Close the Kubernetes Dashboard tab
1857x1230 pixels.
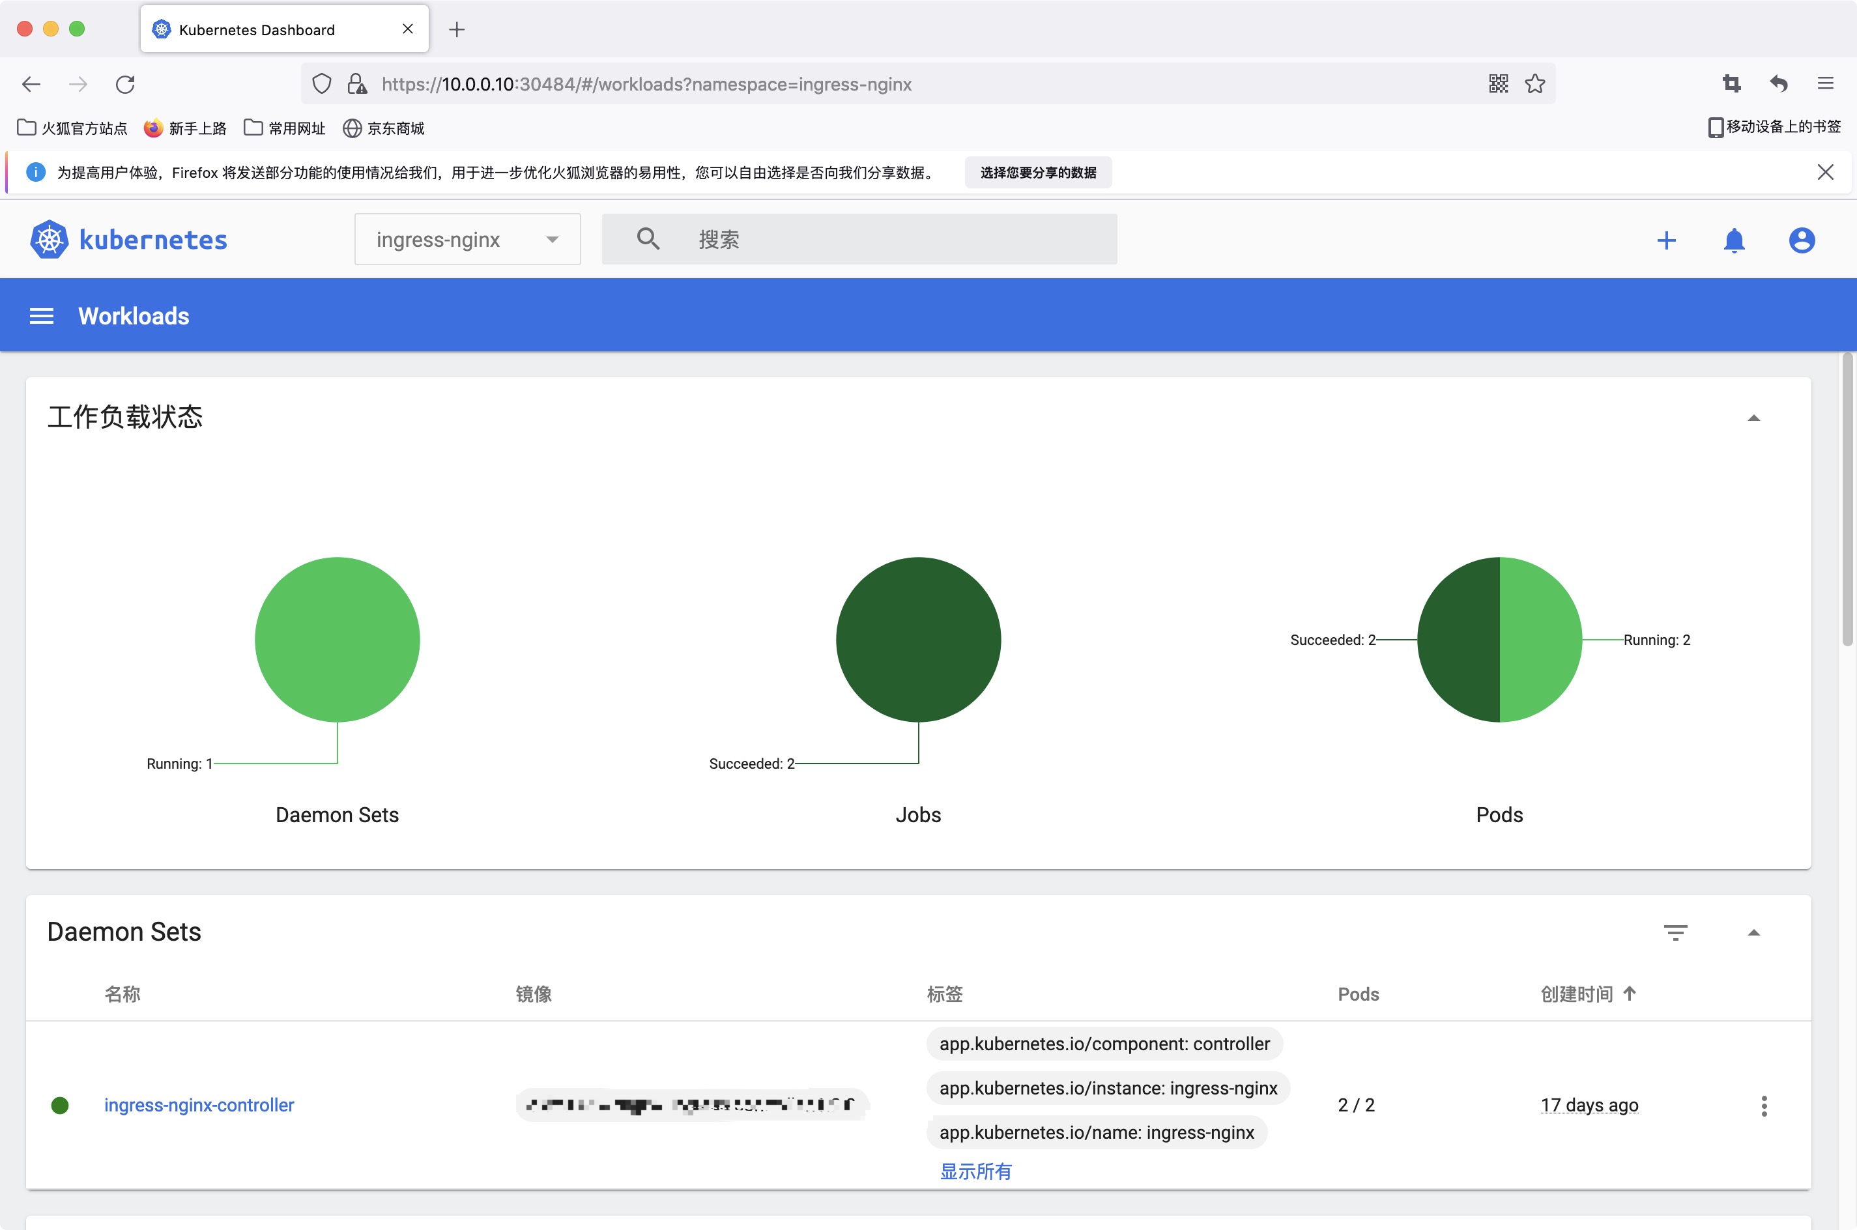(408, 29)
